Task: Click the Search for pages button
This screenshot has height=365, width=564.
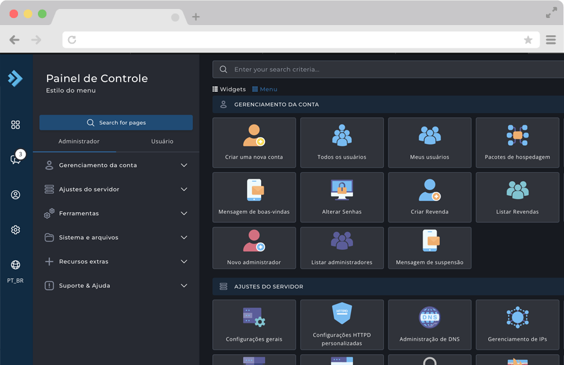Action: coord(116,123)
